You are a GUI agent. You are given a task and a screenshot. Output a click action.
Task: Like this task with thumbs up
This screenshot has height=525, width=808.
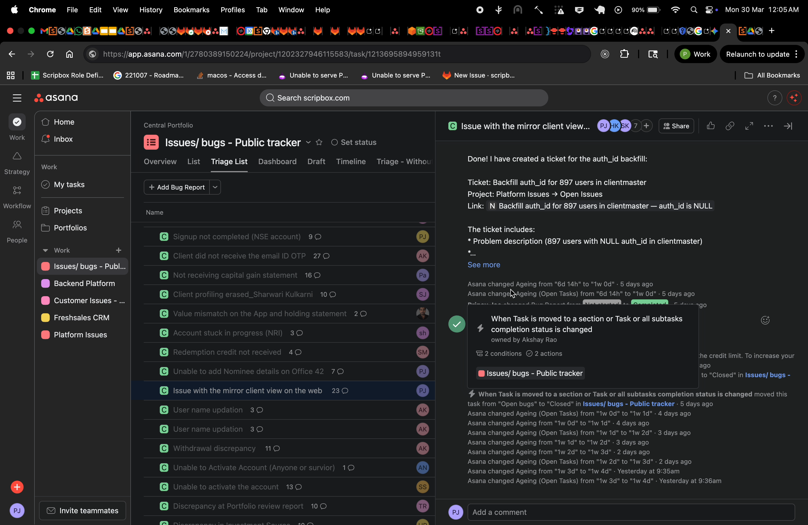pyautogui.click(x=710, y=126)
